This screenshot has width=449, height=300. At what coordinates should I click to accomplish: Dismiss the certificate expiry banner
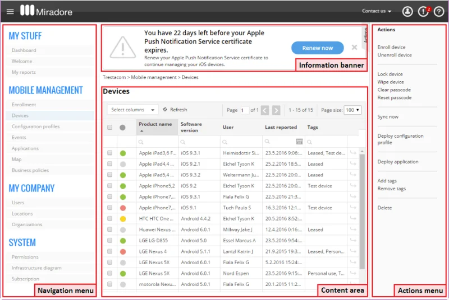click(354, 48)
